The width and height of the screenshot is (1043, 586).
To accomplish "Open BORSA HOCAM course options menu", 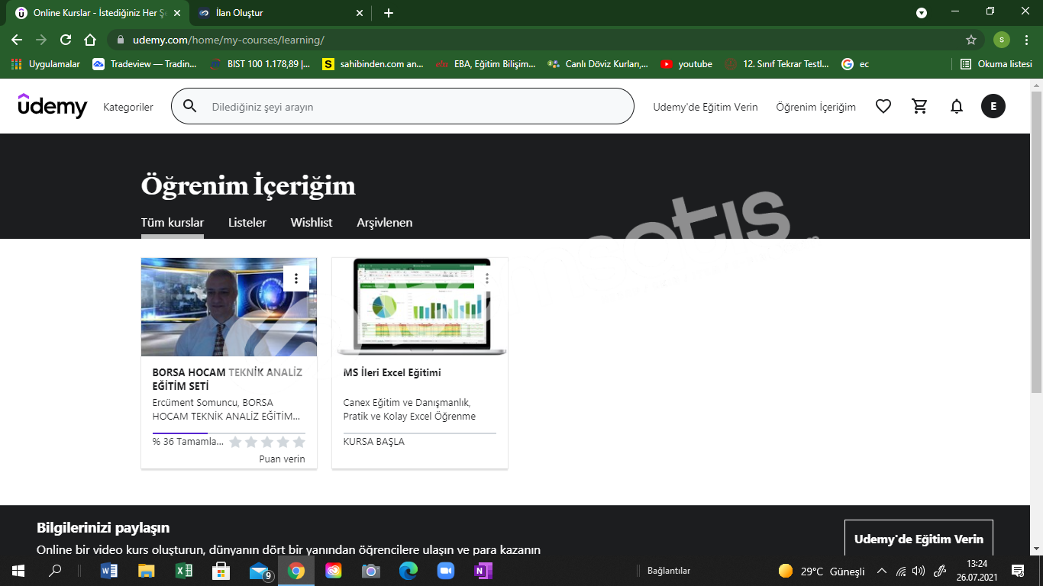I will [296, 279].
